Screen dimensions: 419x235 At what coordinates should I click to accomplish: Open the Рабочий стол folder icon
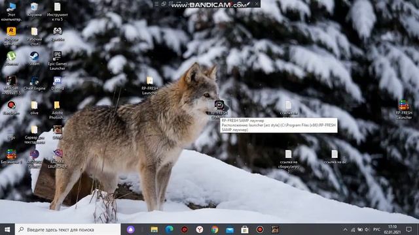pyautogui.click(x=34, y=37)
